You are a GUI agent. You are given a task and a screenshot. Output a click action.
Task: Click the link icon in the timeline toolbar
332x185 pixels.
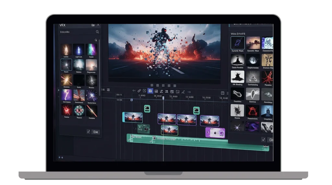click(x=139, y=91)
